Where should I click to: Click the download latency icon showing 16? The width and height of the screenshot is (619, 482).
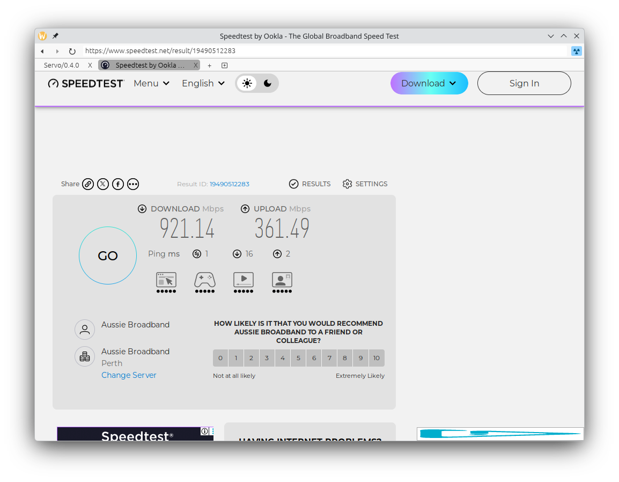[237, 254]
